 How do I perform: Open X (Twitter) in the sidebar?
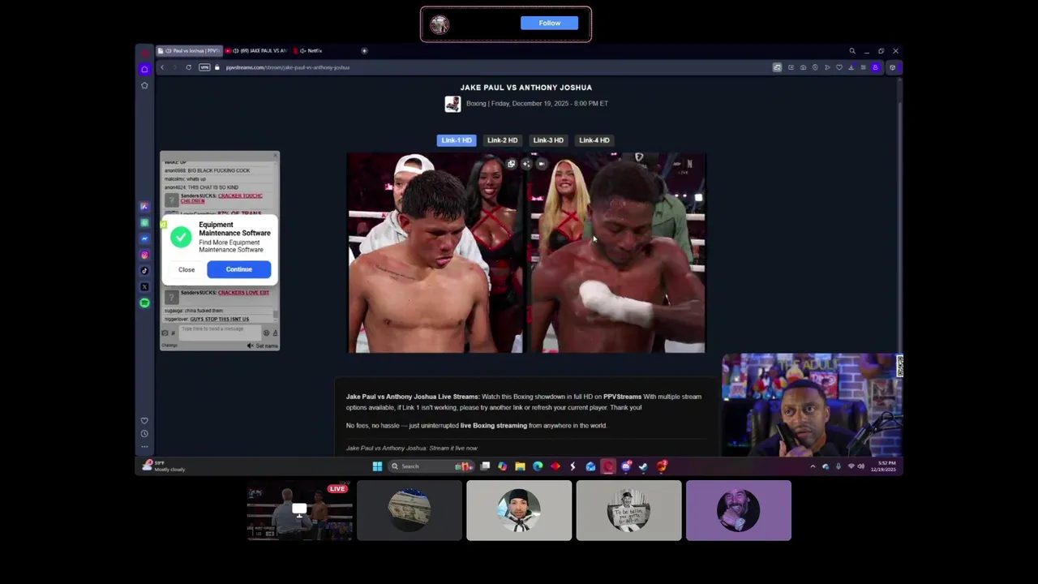(x=144, y=286)
